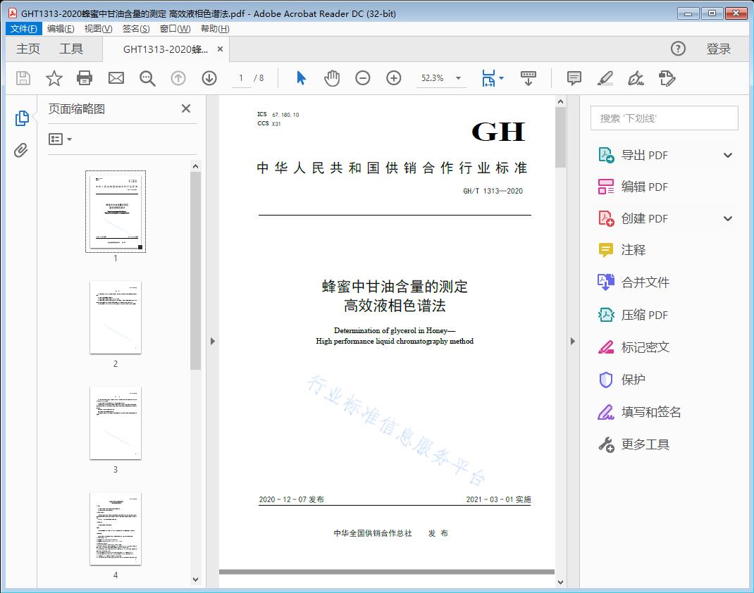This screenshot has width=754, height=593.
Task: Select the page 3 thumbnail
Action: 116,423
